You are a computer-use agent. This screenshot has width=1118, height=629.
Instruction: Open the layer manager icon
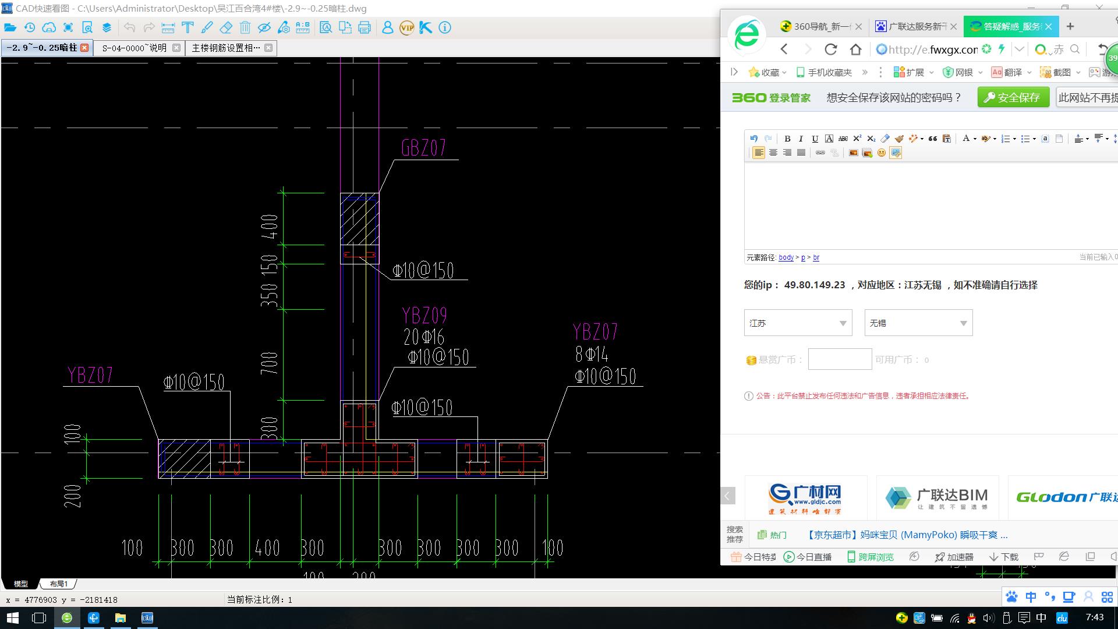[107, 27]
